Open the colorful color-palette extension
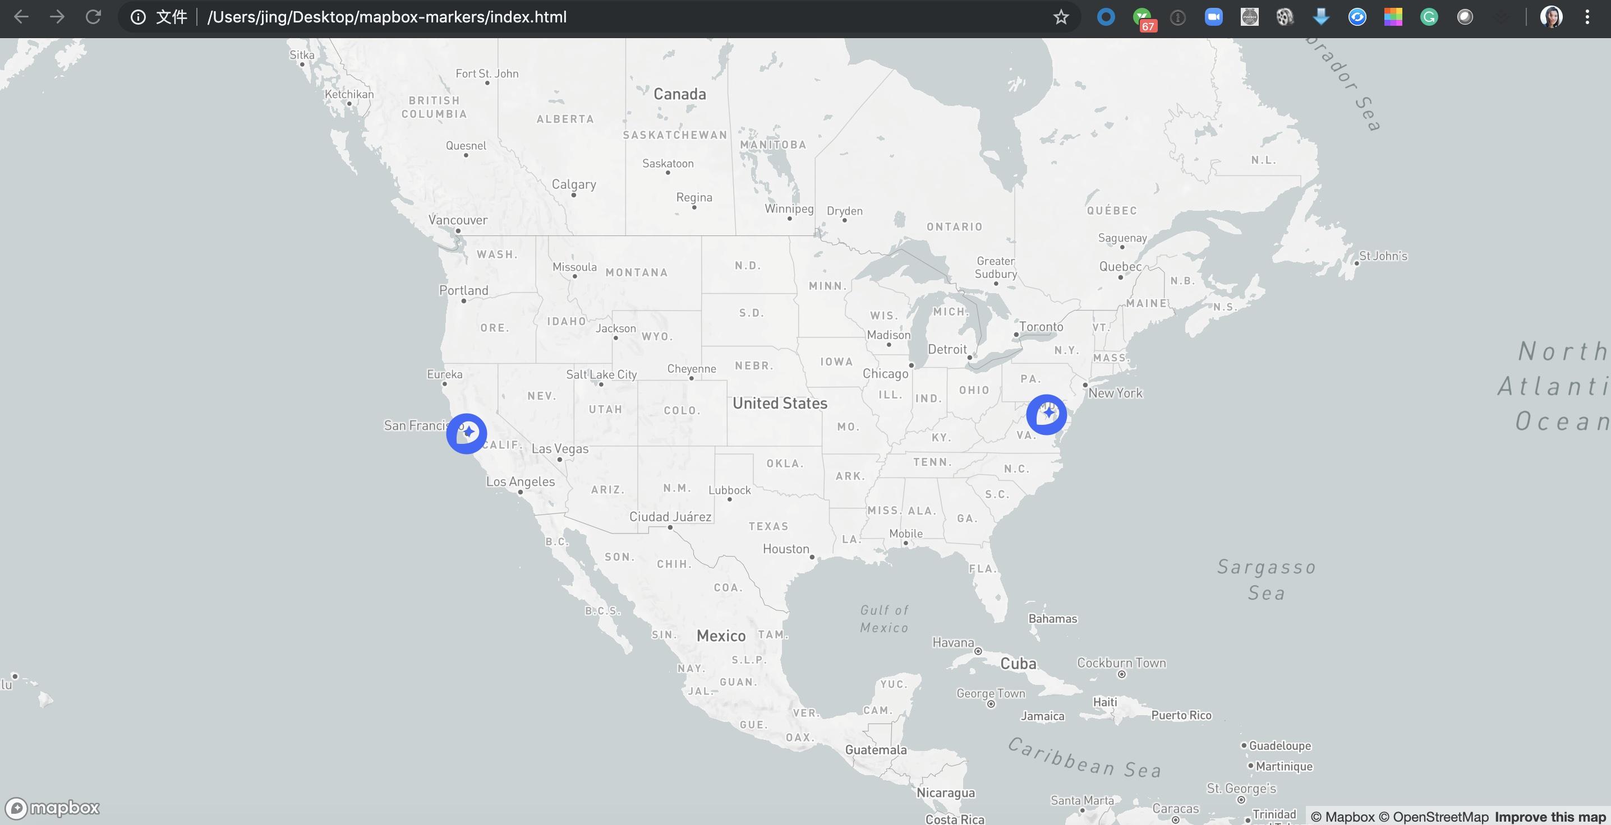Image resolution: width=1611 pixels, height=825 pixels. (x=1393, y=17)
